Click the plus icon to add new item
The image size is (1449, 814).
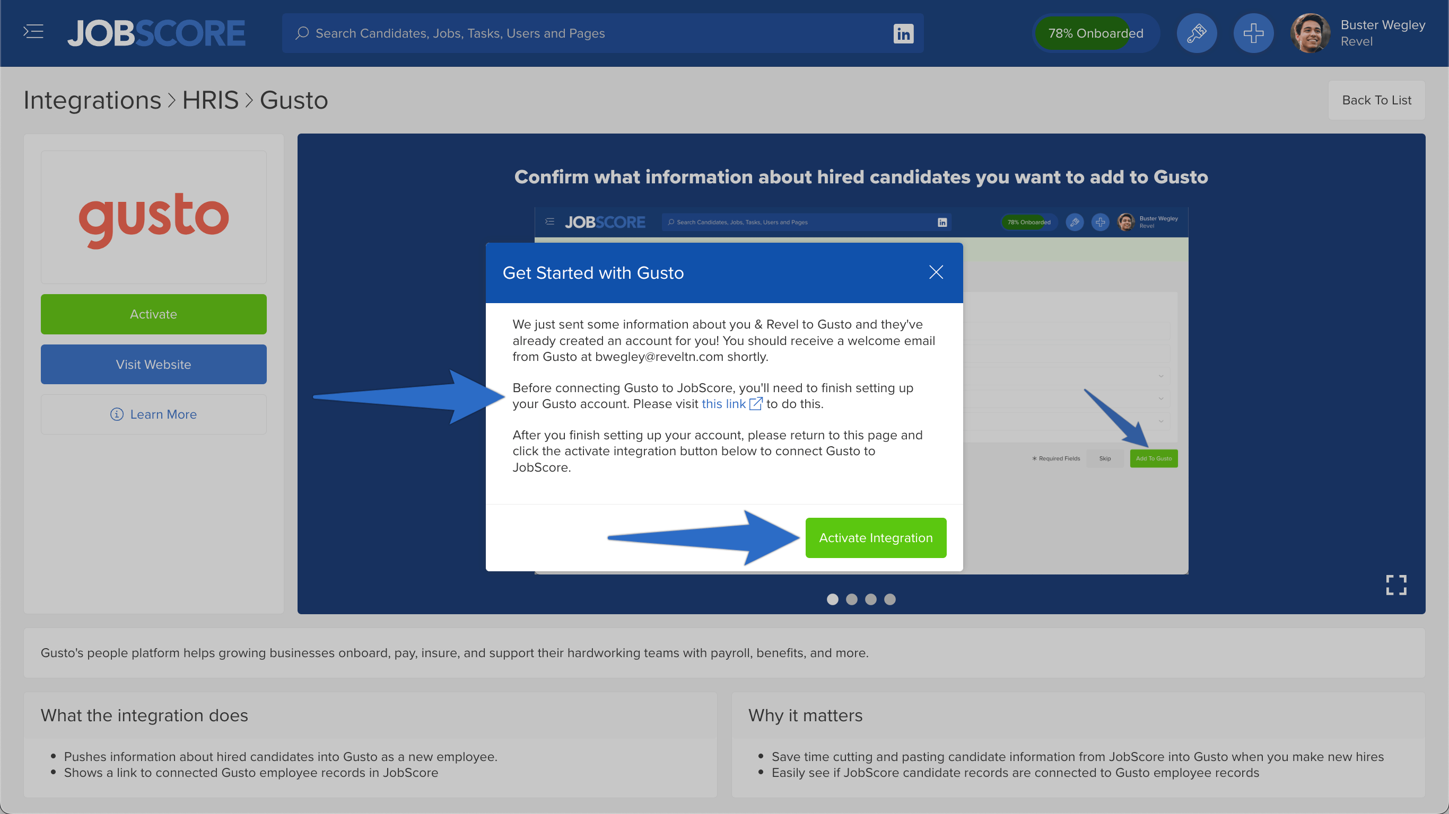click(1253, 33)
